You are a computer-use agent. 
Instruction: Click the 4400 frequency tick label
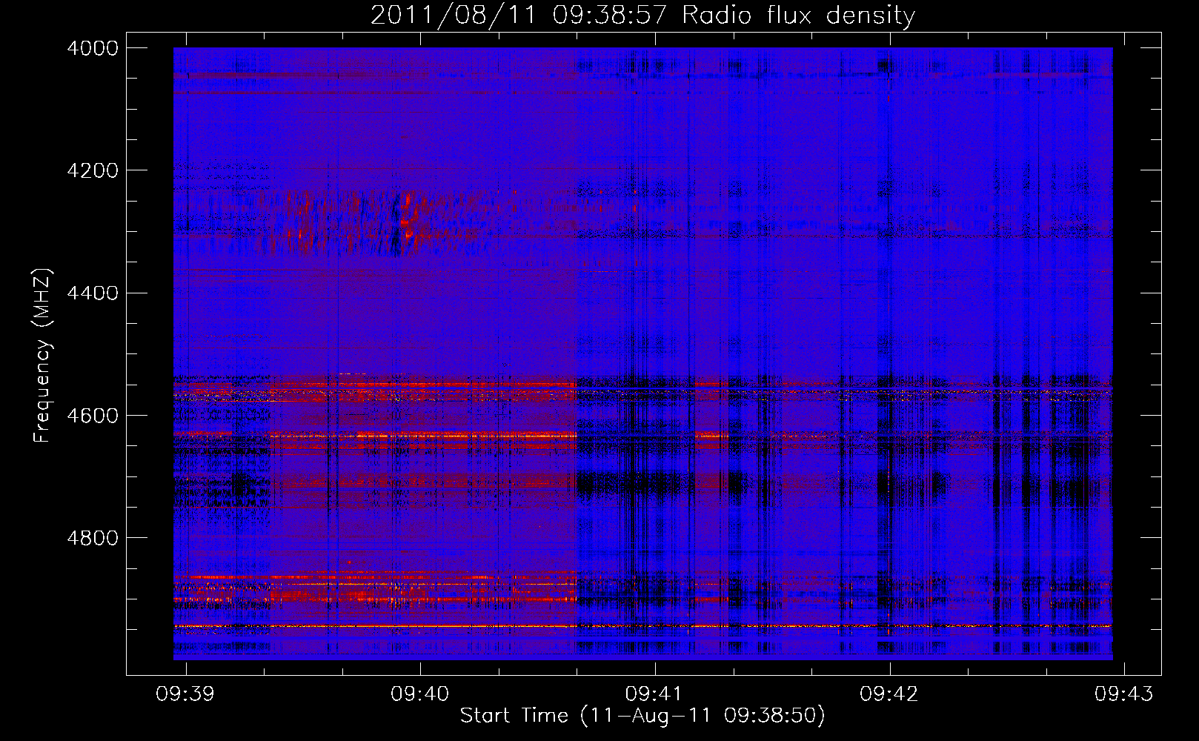point(93,293)
